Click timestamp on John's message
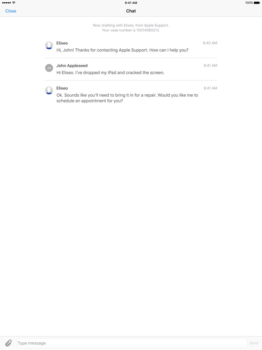 210,66
